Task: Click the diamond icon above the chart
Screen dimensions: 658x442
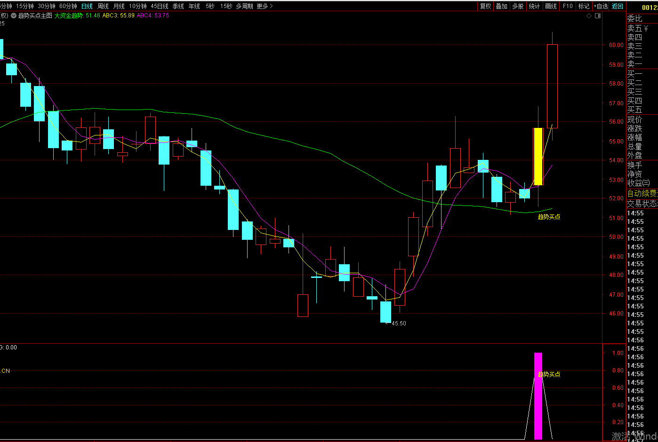Action: 589,16
